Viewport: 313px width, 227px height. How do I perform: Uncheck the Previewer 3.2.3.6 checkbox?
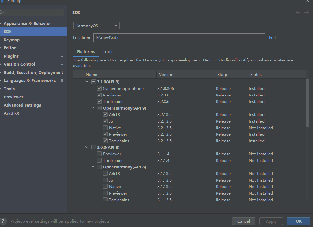pos(99,95)
